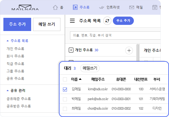Open 인트라넷 menu label
This screenshot has height=117, width=169.
click(113, 7)
